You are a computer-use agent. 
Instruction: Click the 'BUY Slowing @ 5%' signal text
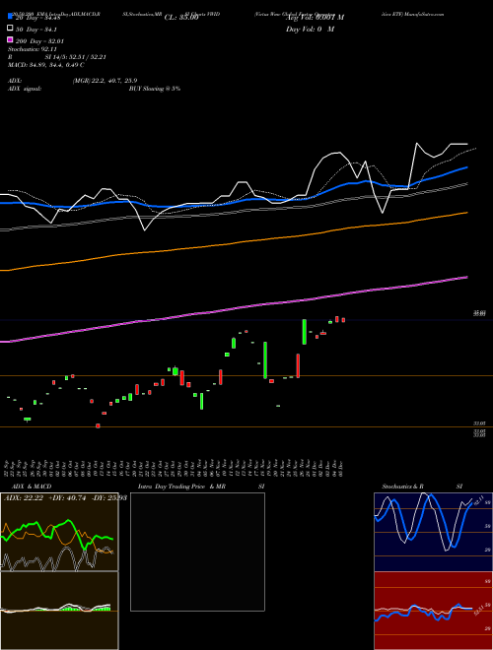pyautogui.click(x=155, y=89)
